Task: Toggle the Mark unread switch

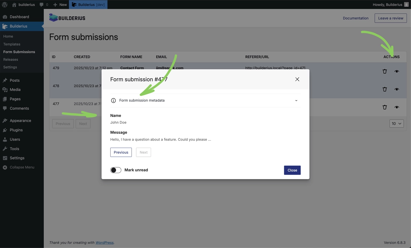Action: click(x=116, y=170)
